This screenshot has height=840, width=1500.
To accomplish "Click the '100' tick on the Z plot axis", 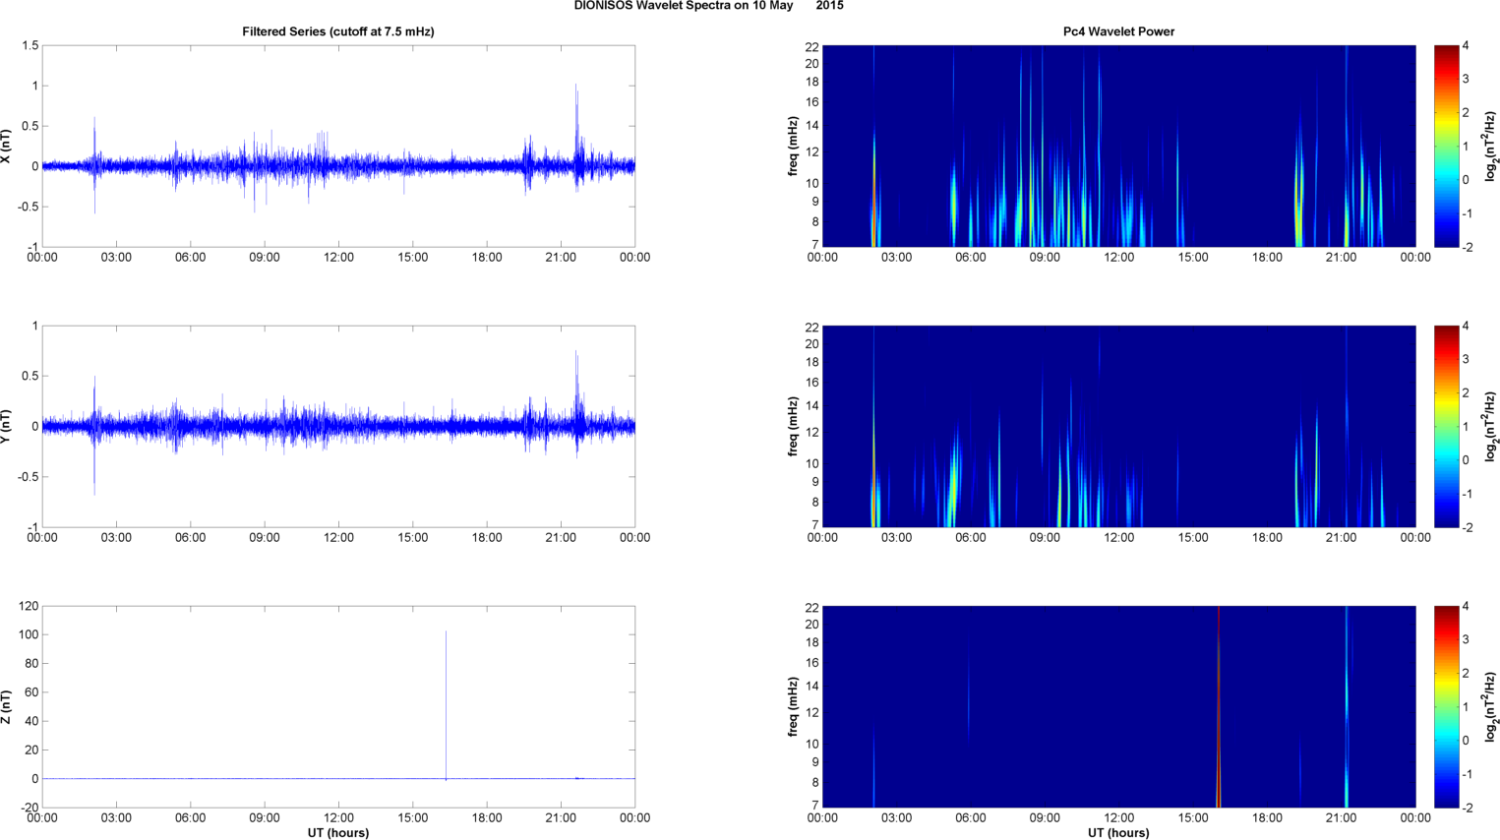I will (29, 634).
